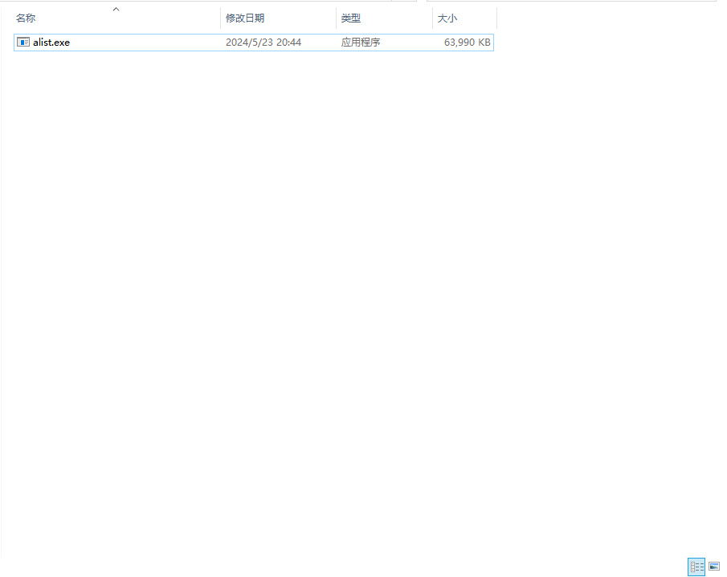
Task: Select the alist.exe application icon
Action: point(23,43)
